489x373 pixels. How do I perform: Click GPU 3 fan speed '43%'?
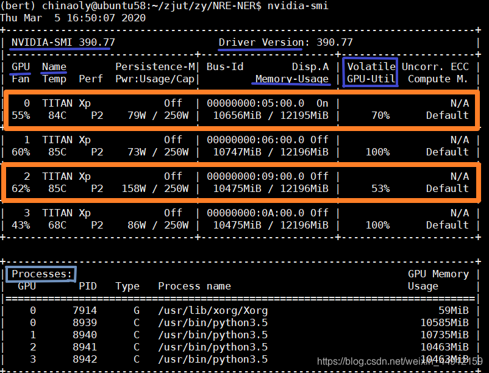point(21,225)
